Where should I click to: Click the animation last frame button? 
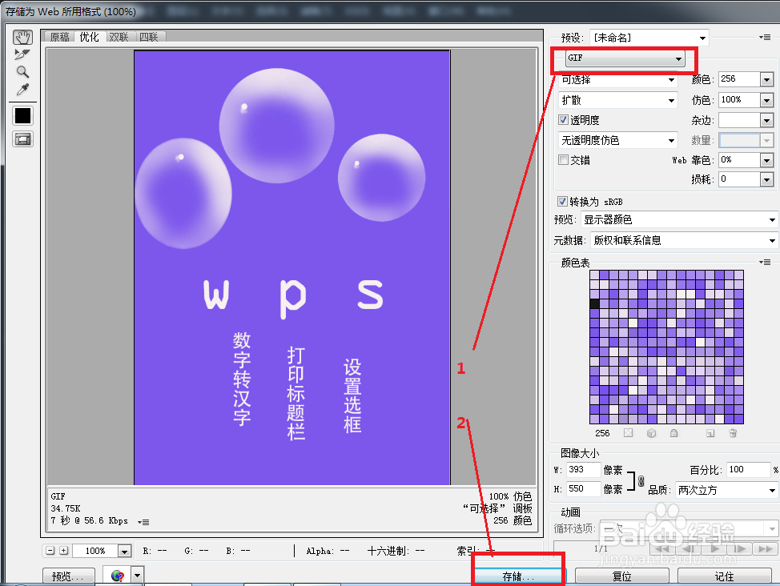(765, 548)
